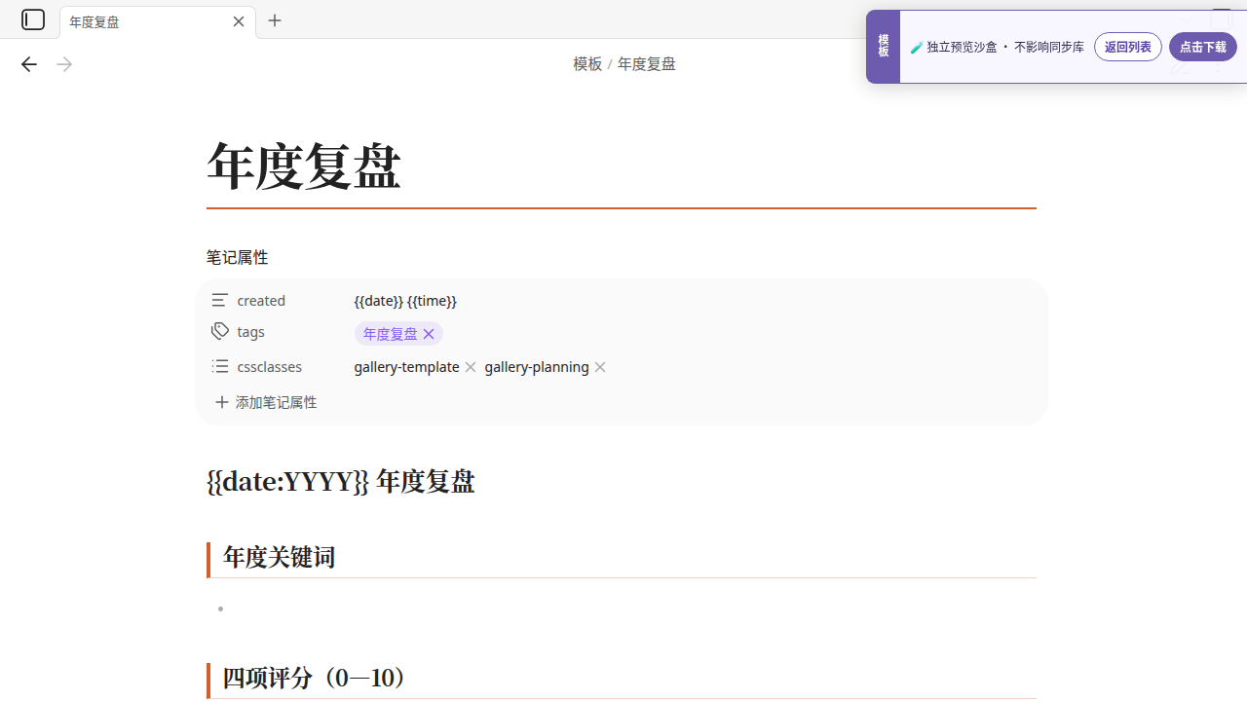Edit the tags property name

[x=250, y=332]
